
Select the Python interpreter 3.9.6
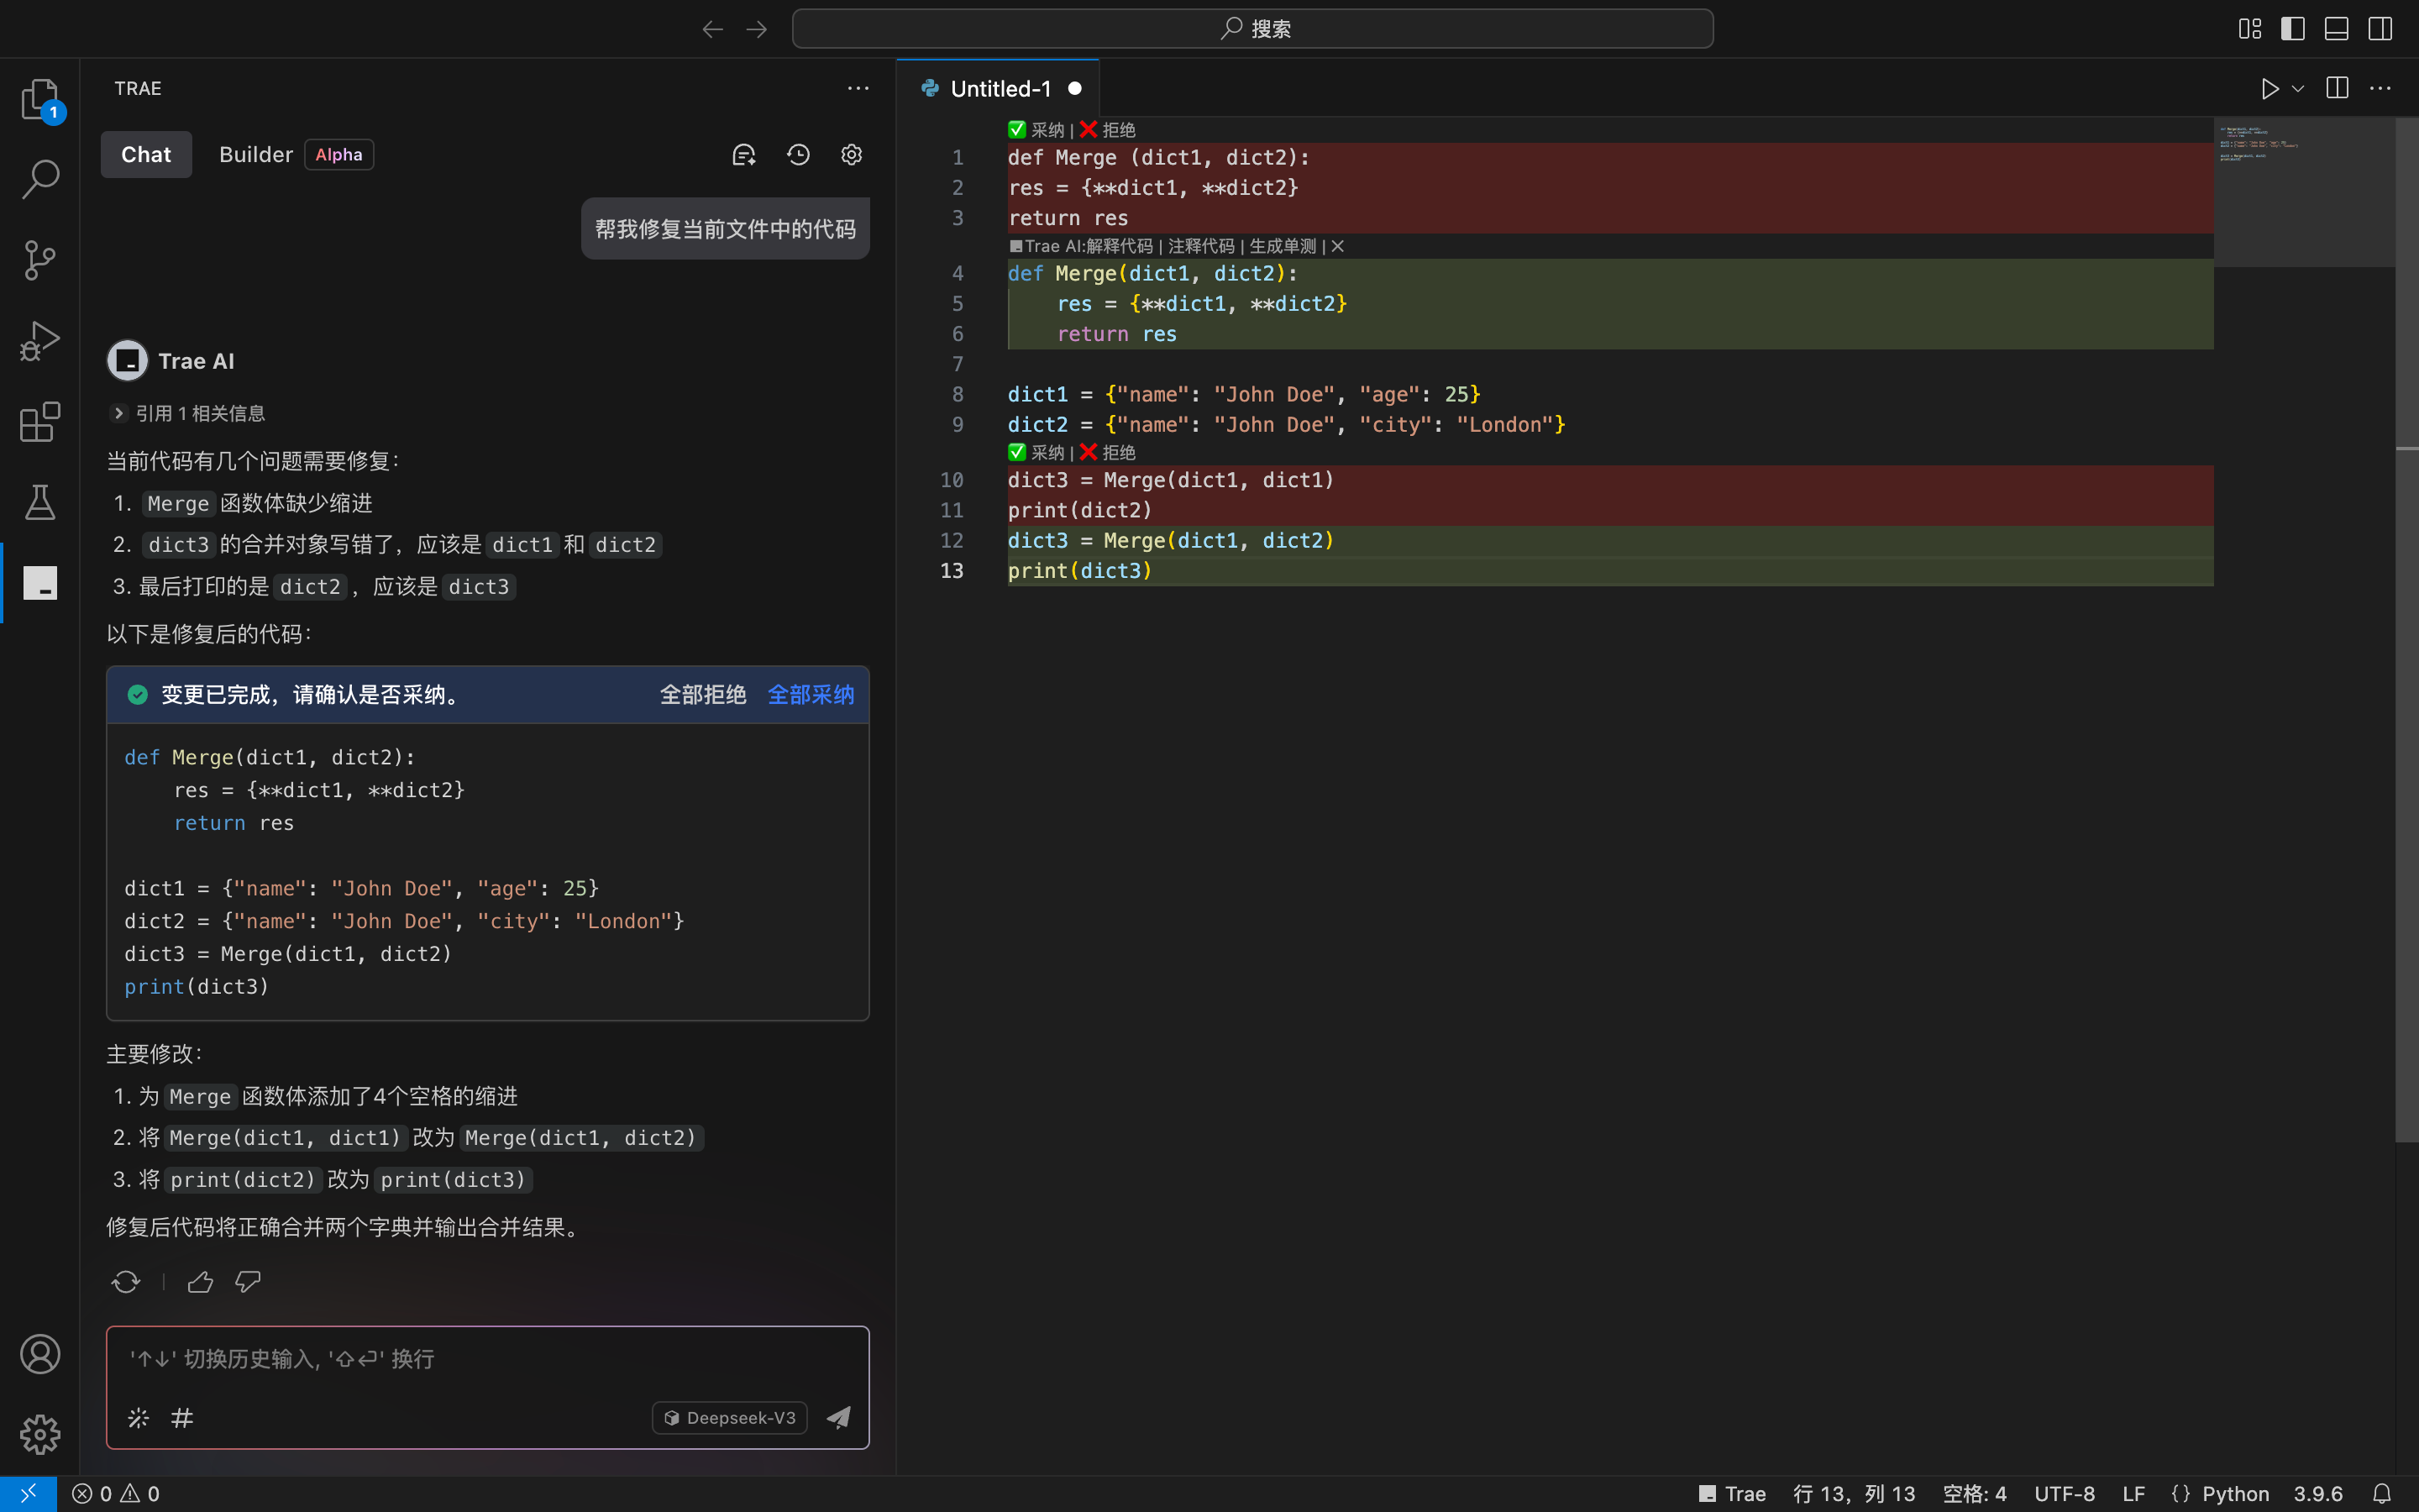[2318, 1493]
